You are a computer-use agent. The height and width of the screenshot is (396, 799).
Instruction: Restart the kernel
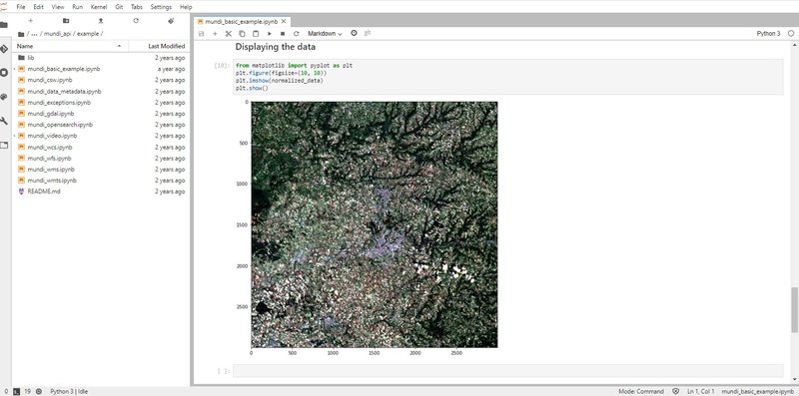[x=296, y=34]
